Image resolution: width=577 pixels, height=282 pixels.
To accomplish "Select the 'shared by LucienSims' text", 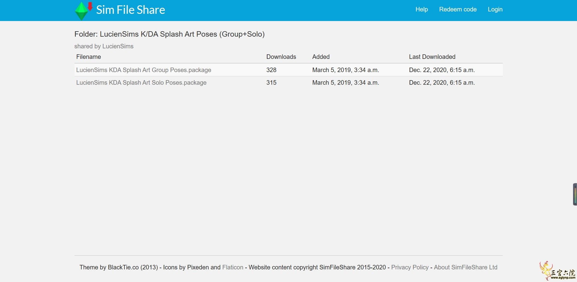I will click(104, 46).
